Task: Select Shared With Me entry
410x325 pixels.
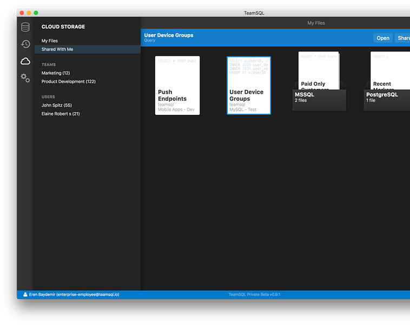Action: [87, 49]
